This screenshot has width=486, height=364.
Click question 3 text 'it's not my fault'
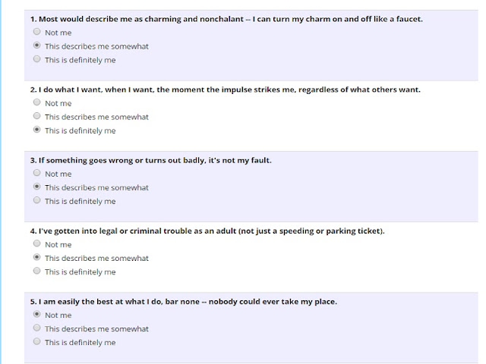pyautogui.click(x=151, y=160)
